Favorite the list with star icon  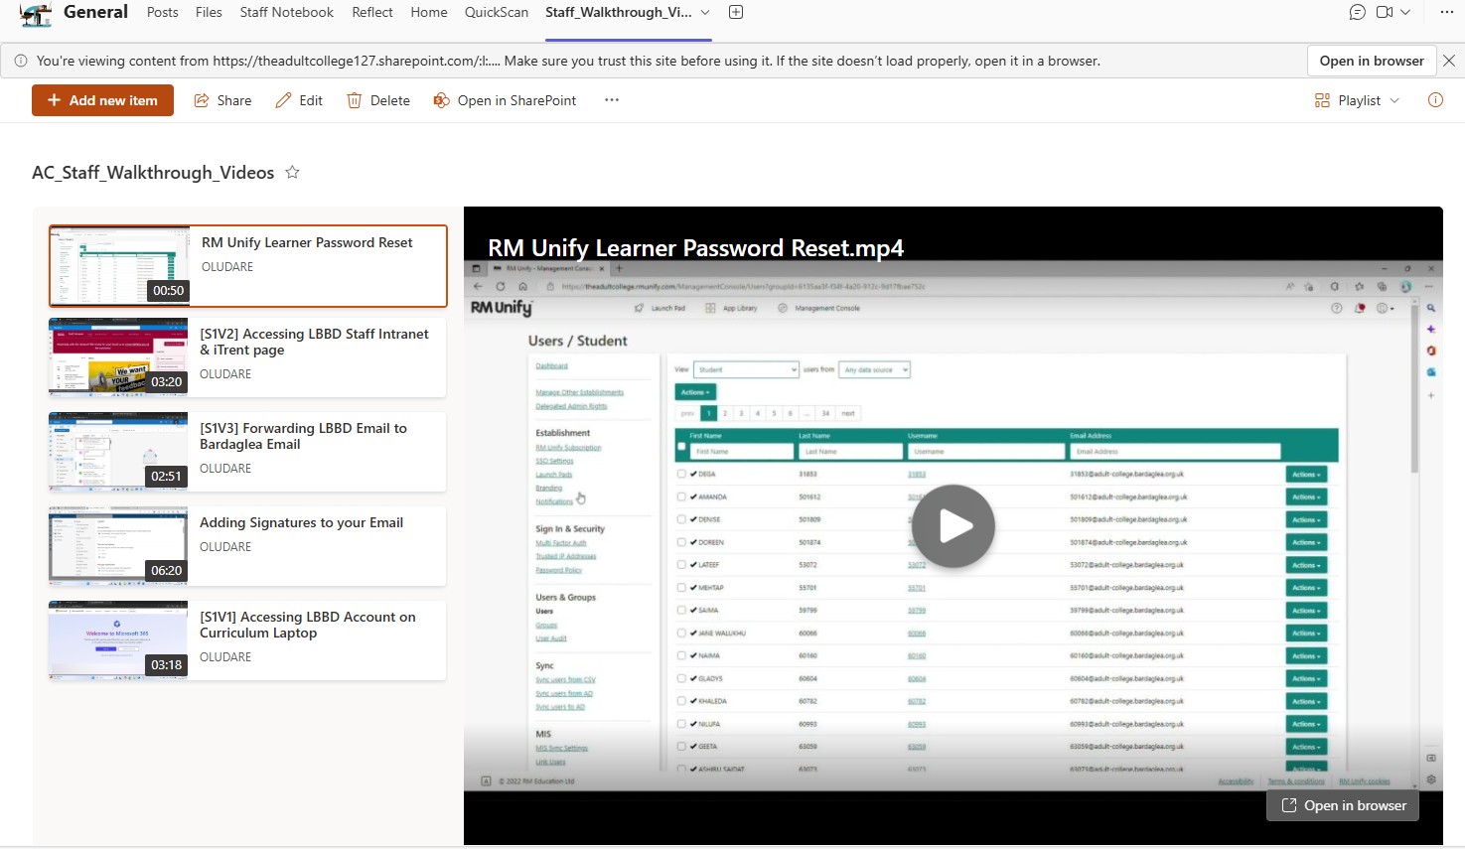[292, 172]
